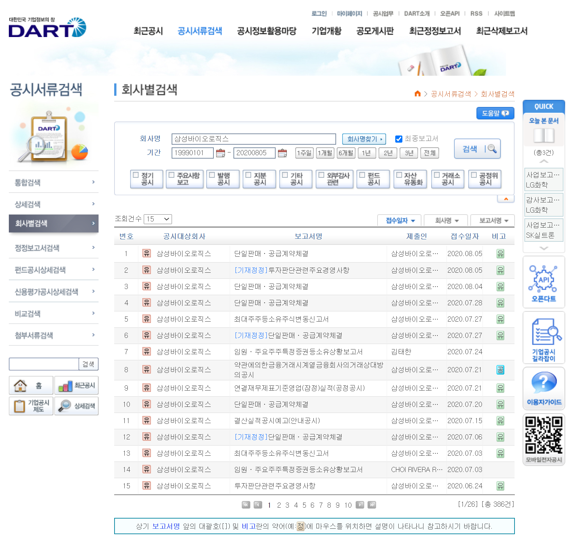Sort by 회사명 dropdown
Image resolution: width=574 pixels, height=543 pixels.
tap(446, 220)
